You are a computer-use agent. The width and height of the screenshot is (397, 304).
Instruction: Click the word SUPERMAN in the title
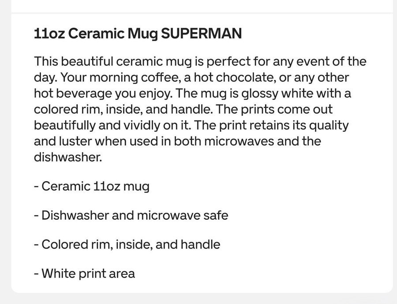tap(201, 34)
